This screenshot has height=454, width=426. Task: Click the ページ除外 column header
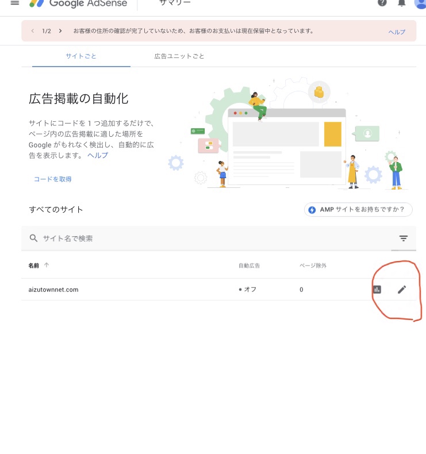[313, 266]
